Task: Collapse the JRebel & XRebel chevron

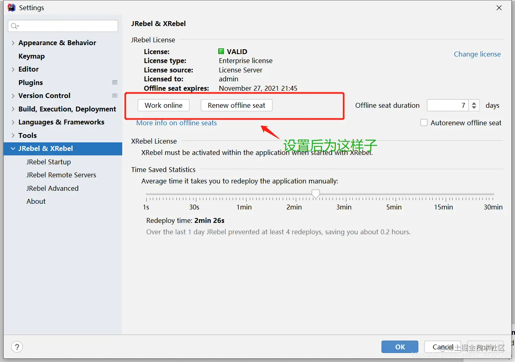Action: [x=13, y=148]
